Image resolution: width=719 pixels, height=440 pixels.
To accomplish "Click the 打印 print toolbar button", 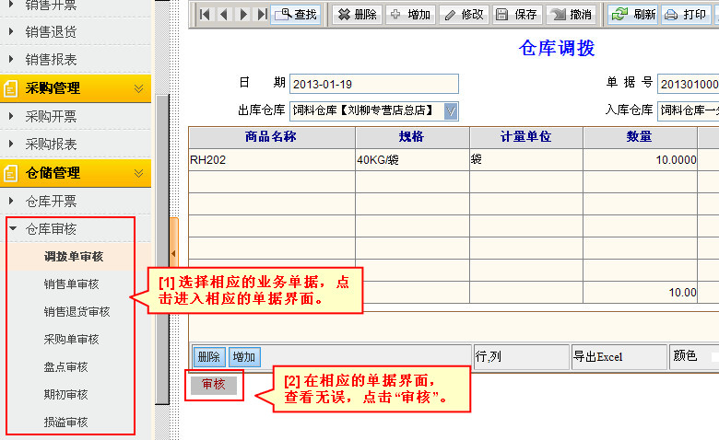I will [685, 15].
